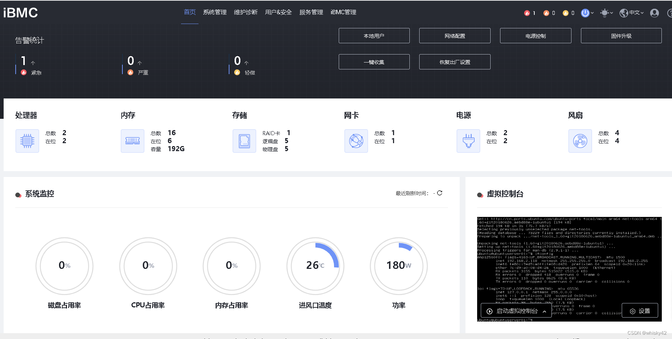Expand the power button dropdown chevron

coord(592,13)
